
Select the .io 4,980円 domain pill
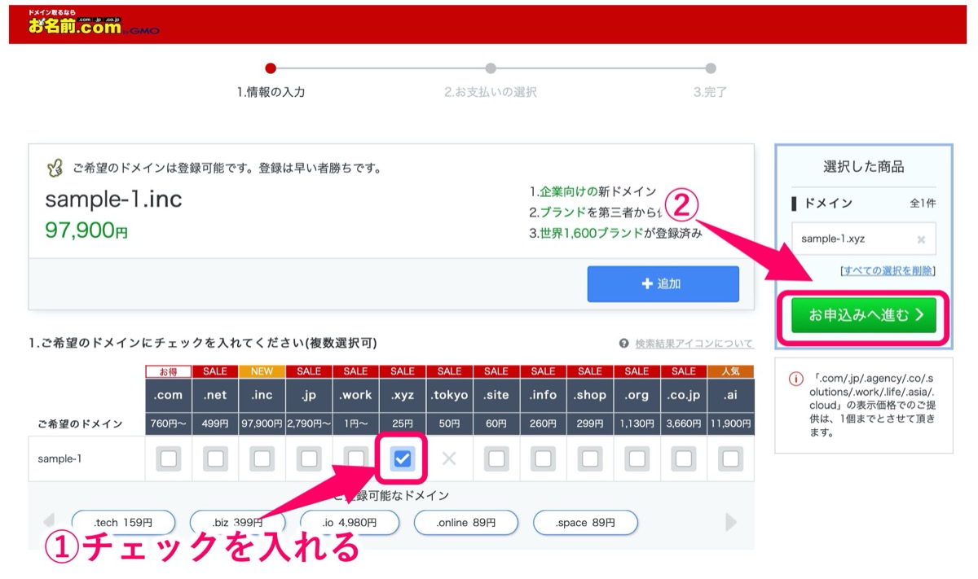pos(350,523)
